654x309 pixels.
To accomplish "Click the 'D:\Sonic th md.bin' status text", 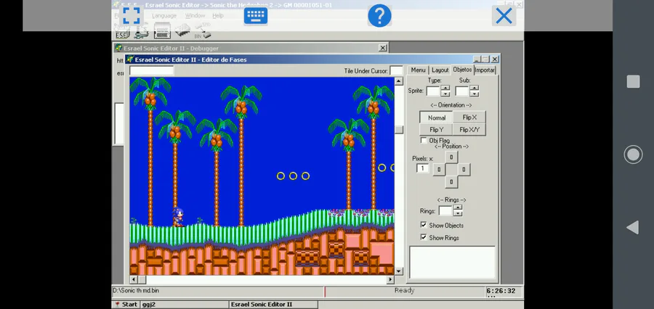I will (x=136, y=291).
